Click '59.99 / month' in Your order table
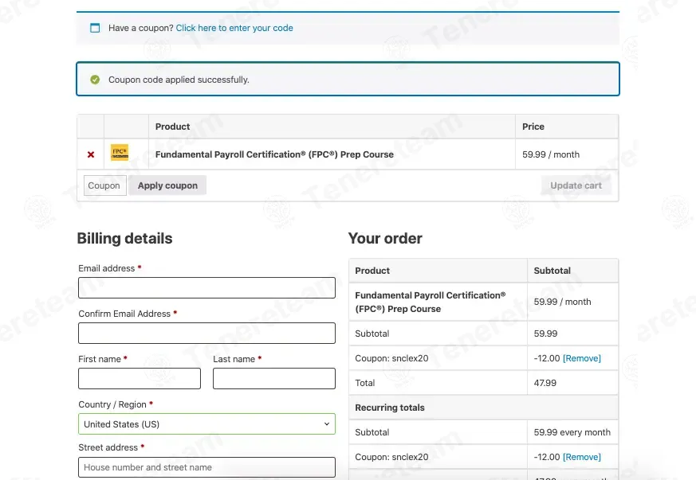 point(562,302)
